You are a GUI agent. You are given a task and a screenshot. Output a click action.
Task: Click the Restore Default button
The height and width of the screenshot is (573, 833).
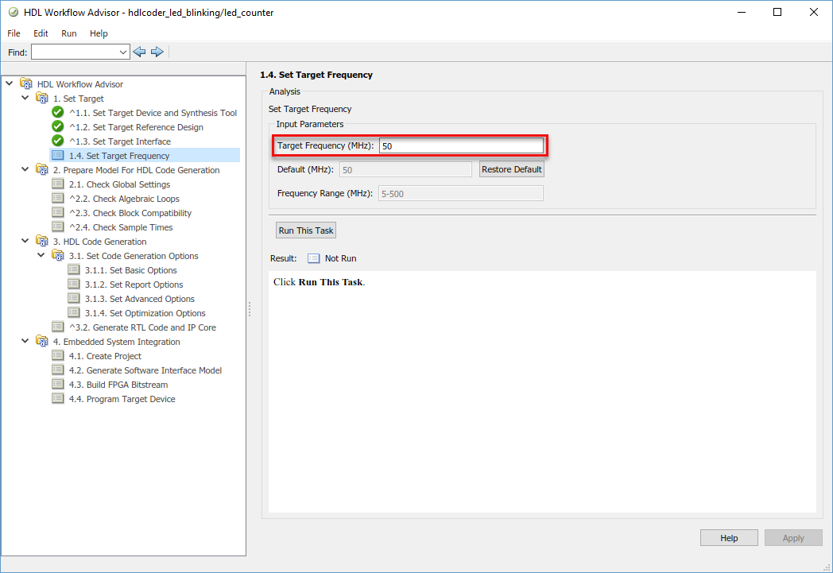pyautogui.click(x=512, y=169)
